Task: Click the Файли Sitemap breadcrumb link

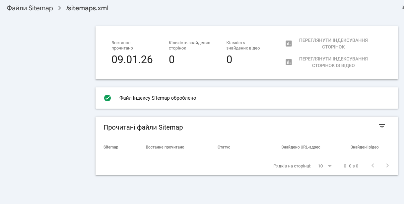Action: coord(30,8)
